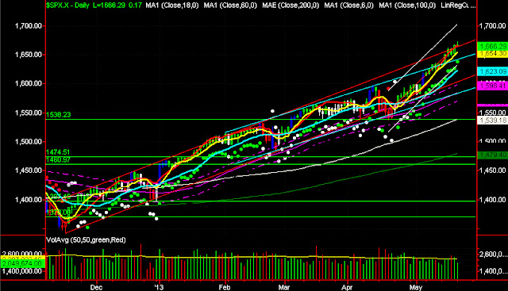Click the 1,400,000.00 volume axis label
Image resolution: width=508 pixels, height=291 pixels.
(x=21, y=271)
